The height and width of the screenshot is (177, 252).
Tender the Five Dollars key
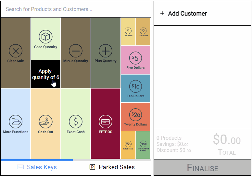pos(135,60)
